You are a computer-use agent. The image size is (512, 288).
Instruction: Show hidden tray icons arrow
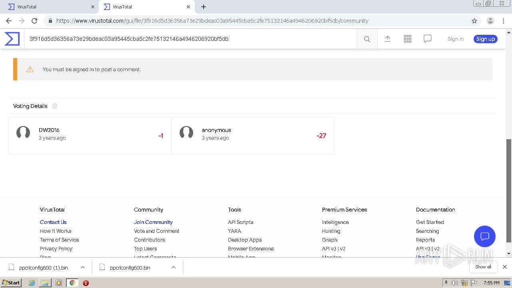pos(446,283)
